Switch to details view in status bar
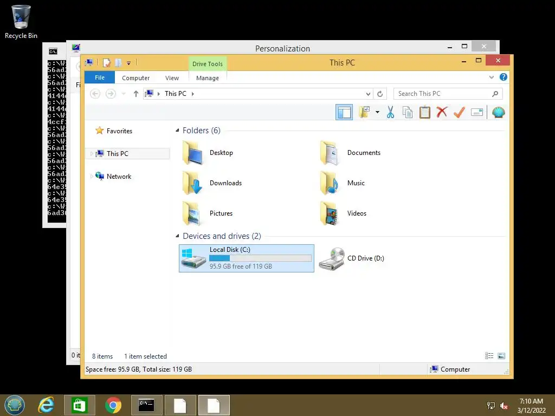 coord(489,356)
